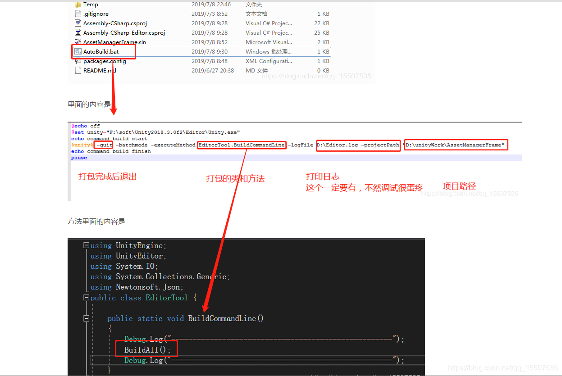Click the 22 KB size of Assembly-CSharp.csproj
This screenshot has height=376, width=562.
pos(322,23)
